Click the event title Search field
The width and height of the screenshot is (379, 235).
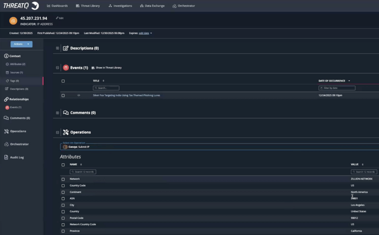click(x=106, y=88)
